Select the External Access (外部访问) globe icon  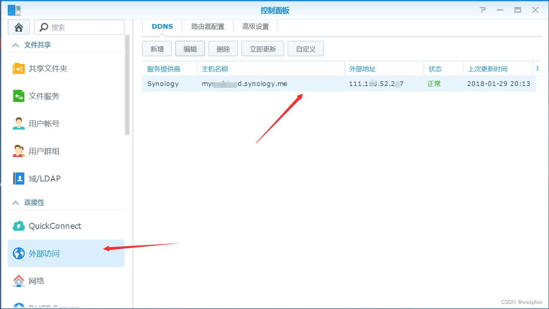click(x=19, y=253)
